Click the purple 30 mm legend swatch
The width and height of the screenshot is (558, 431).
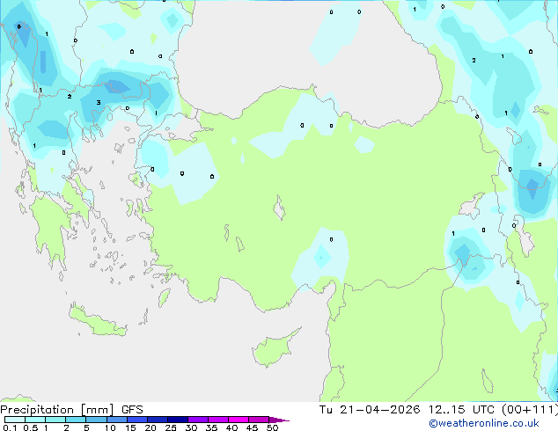tap(197, 420)
